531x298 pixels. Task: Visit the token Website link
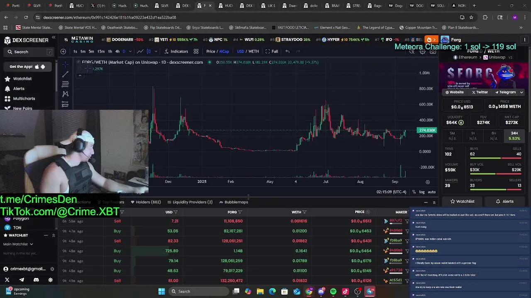455,92
